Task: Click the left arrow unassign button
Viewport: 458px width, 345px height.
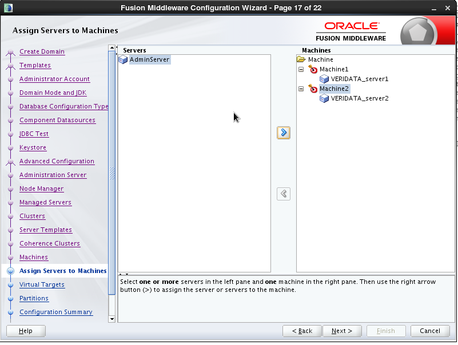Action: (284, 194)
